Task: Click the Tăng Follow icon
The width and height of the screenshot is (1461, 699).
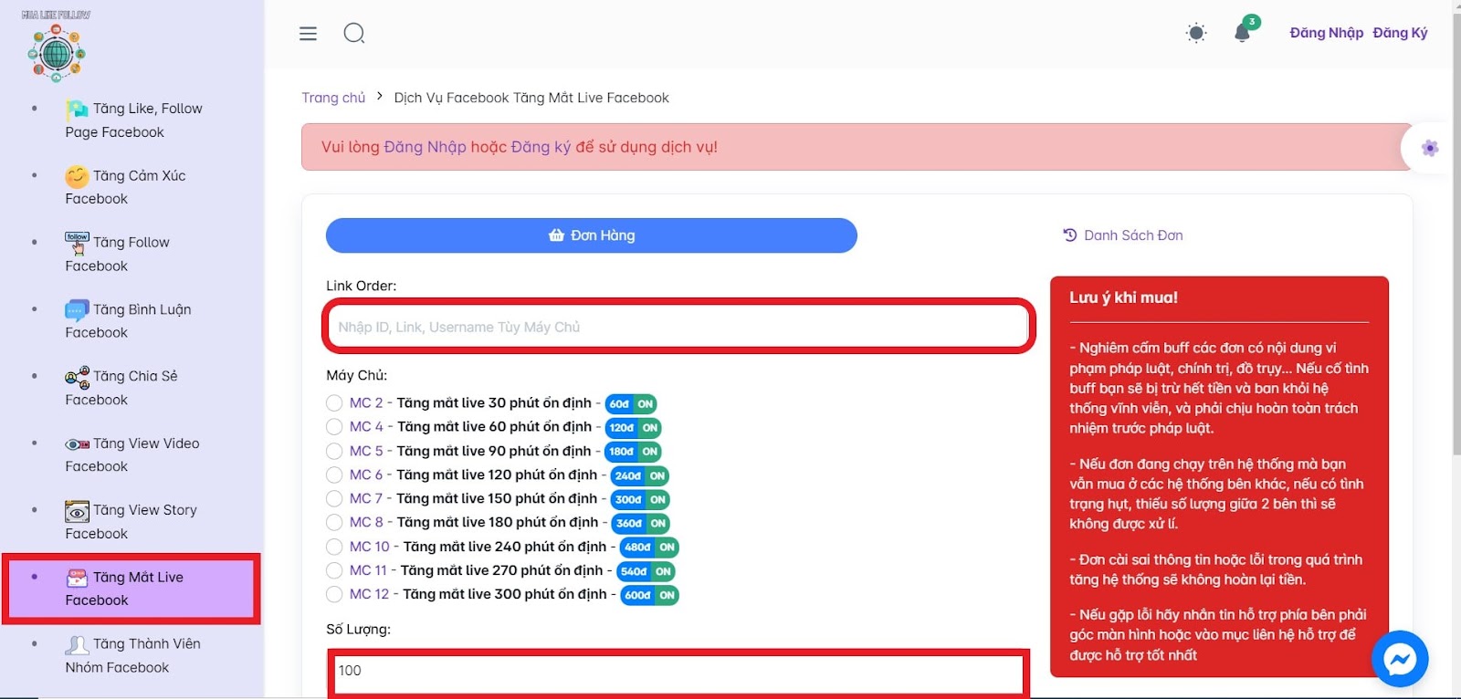Action: point(77,243)
